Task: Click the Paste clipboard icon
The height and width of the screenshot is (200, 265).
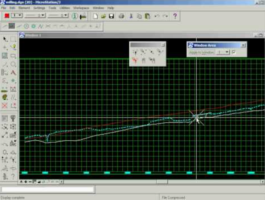Action: click(147, 16)
